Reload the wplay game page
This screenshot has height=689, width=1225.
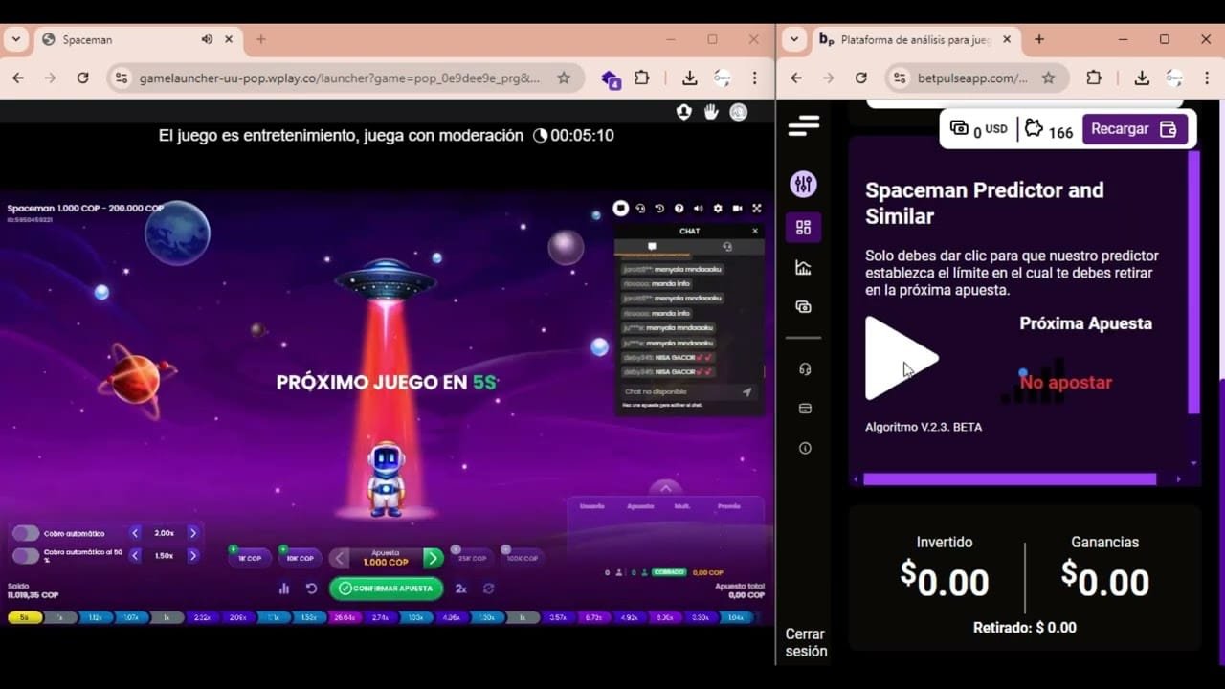(x=82, y=78)
